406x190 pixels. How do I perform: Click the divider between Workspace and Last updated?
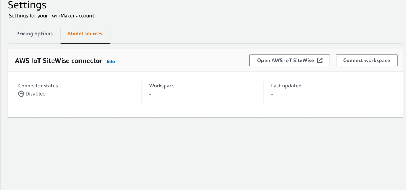(263, 93)
